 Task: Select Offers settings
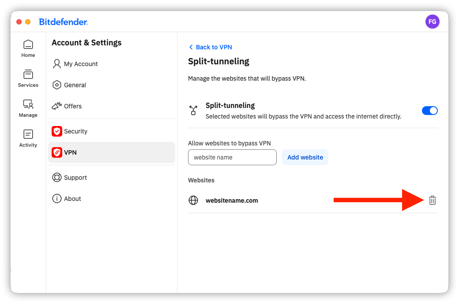coord(111,106)
